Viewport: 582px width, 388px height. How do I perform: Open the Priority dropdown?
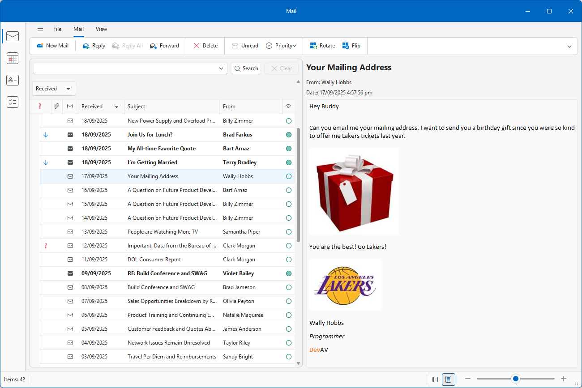pos(281,46)
